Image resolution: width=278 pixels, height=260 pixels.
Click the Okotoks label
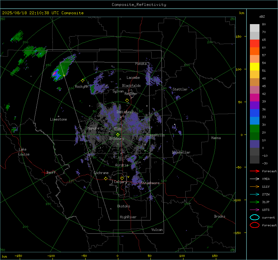click(124, 206)
